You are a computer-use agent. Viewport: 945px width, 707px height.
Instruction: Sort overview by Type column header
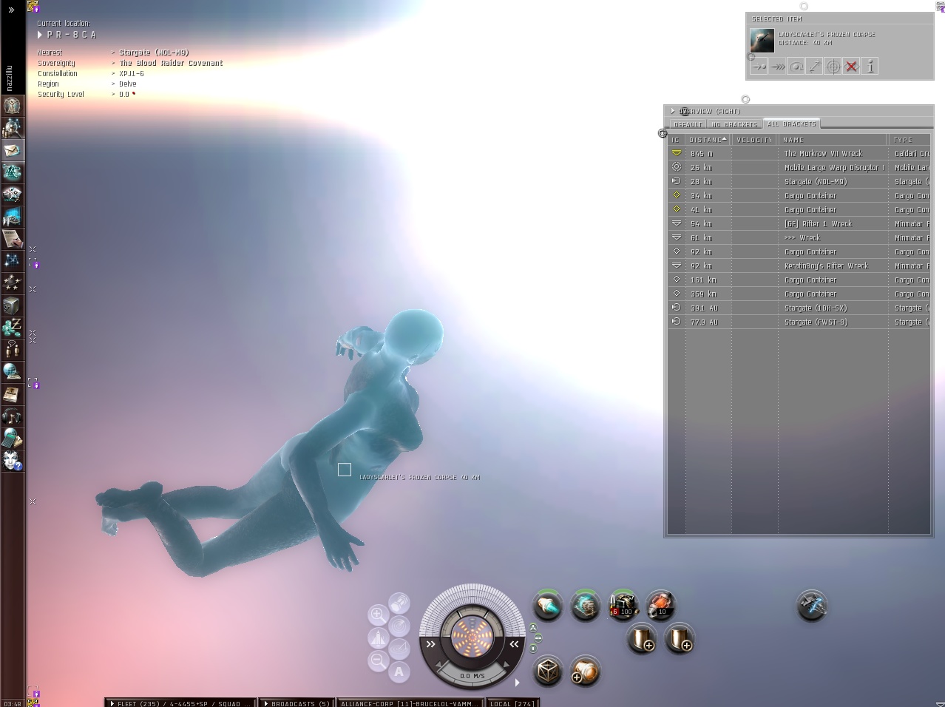click(910, 140)
